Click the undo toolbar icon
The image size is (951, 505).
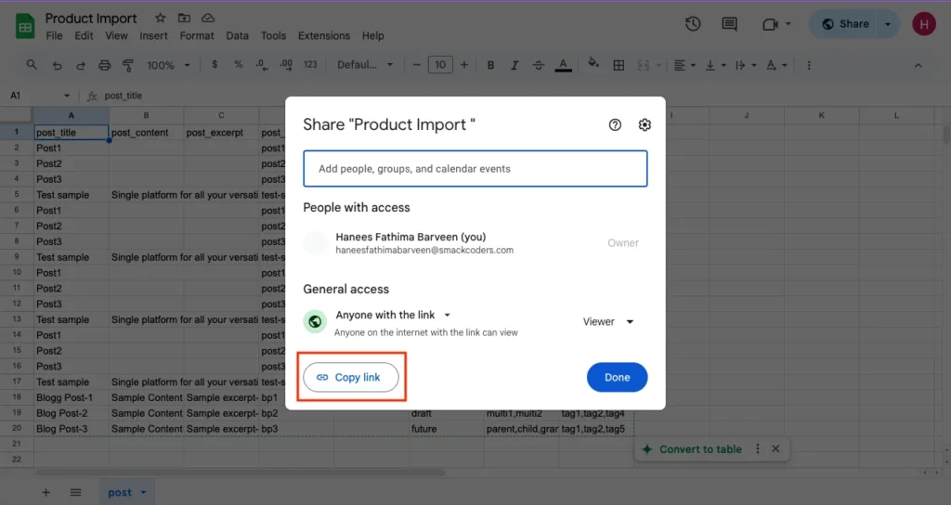(x=58, y=66)
